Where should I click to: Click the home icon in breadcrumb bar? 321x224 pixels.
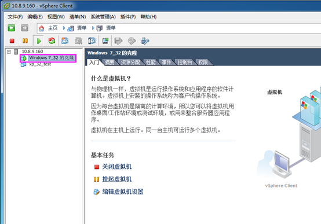click(41, 28)
